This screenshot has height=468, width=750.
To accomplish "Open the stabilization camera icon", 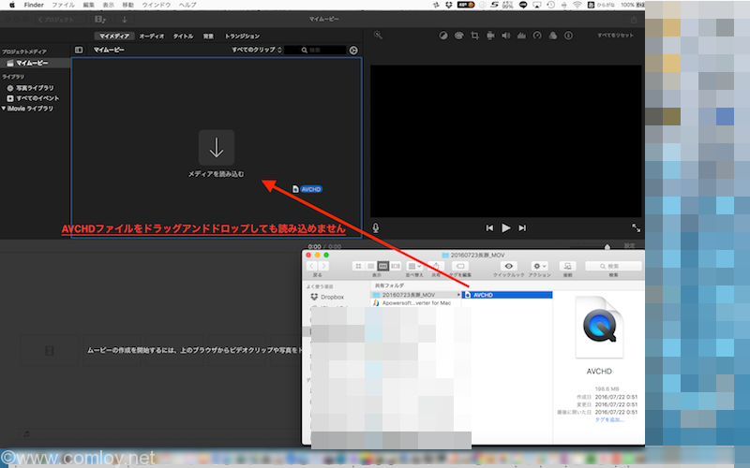I will tap(490, 36).
